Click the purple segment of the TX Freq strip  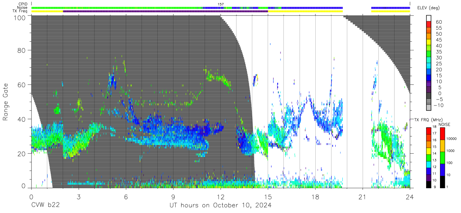166,11
